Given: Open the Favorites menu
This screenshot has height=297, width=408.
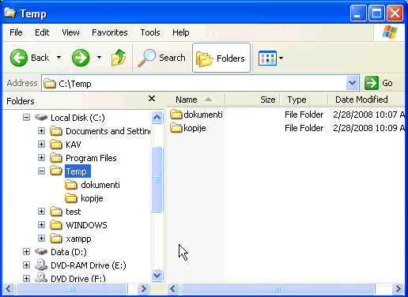Looking at the screenshot, I should [110, 32].
